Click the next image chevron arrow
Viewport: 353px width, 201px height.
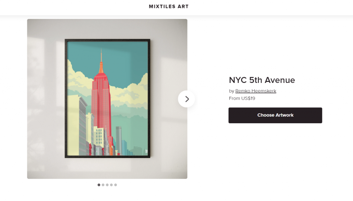[186, 99]
